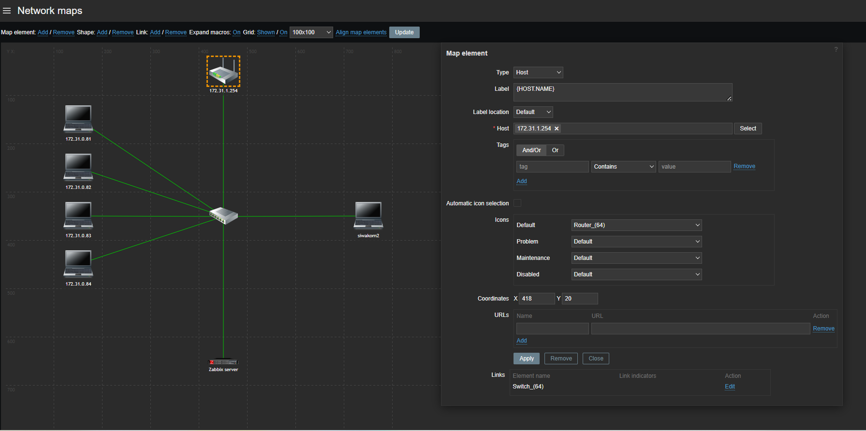
Task: Toggle Grid On link
Action: click(283, 32)
